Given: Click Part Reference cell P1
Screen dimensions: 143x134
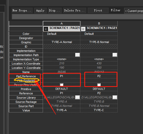Looking at the screenshot, I should pos(62,76).
